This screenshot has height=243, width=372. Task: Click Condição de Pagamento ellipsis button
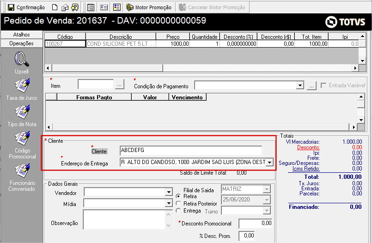click(x=311, y=85)
